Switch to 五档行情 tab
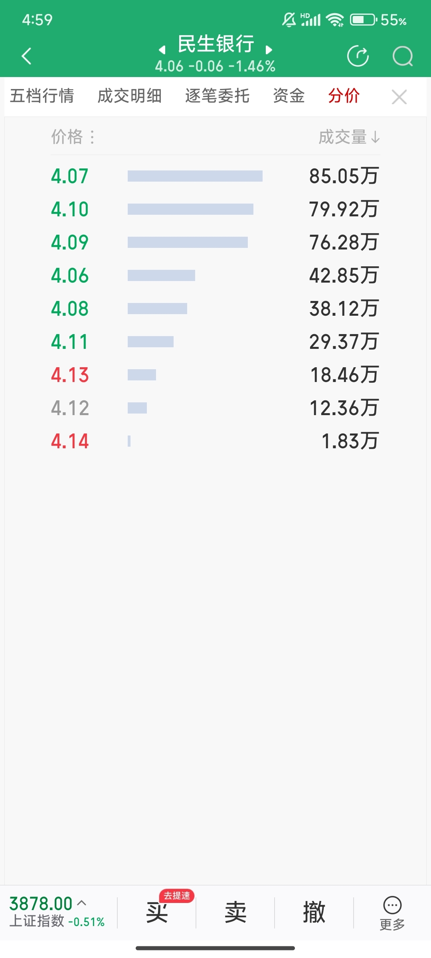The height and width of the screenshot is (958, 431). tap(42, 96)
